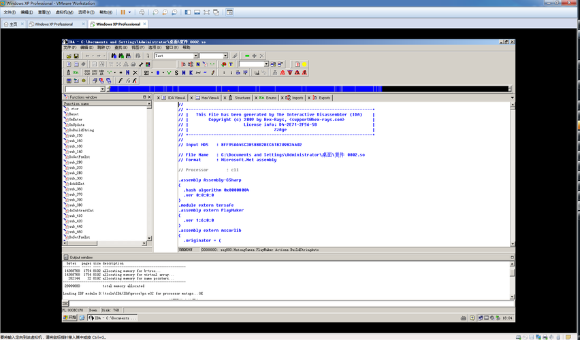Click the black italic f function icon
The height and width of the screenshot is (340, 580).
(120, 80)
